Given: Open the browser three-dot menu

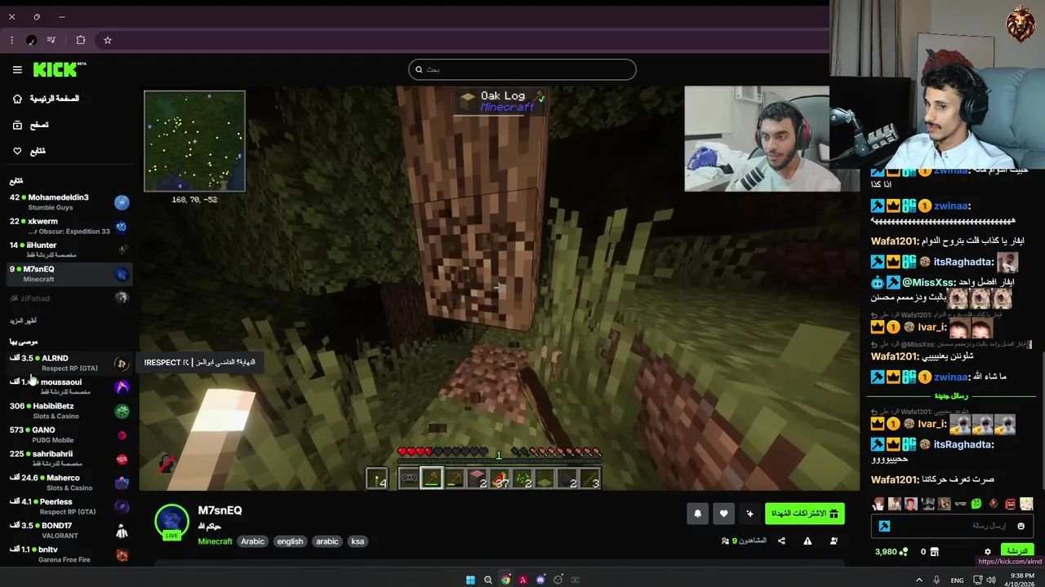Looking at the screenshot, I should pyautogui.click(x=11, y=40).
